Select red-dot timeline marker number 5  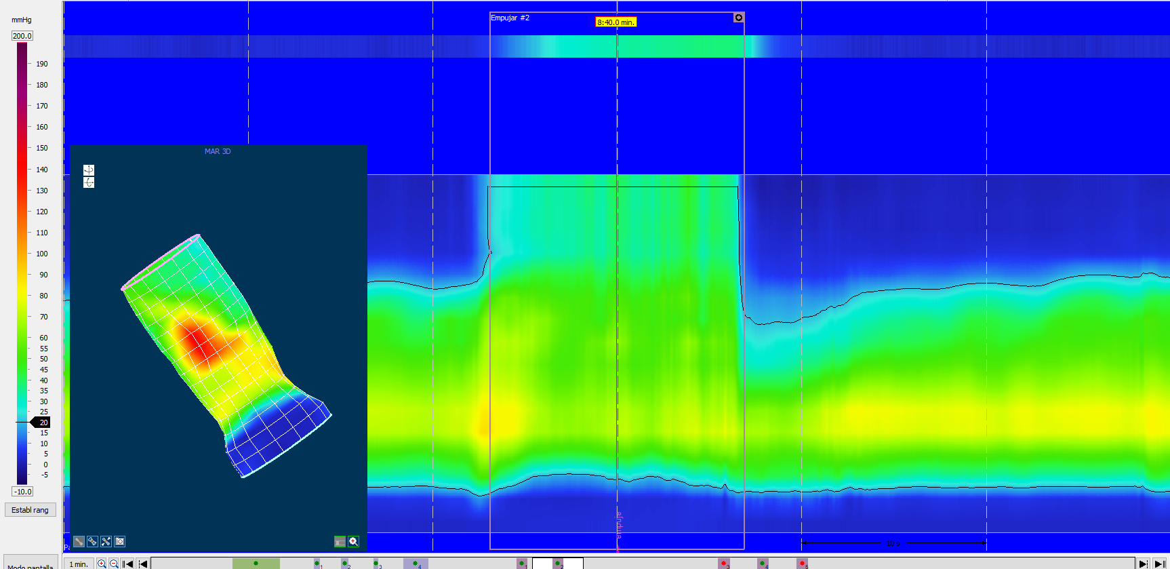tap(802, 564)
